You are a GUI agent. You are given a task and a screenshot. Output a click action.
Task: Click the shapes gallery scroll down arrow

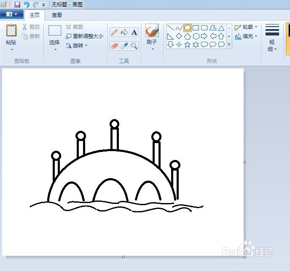[229, 36]
